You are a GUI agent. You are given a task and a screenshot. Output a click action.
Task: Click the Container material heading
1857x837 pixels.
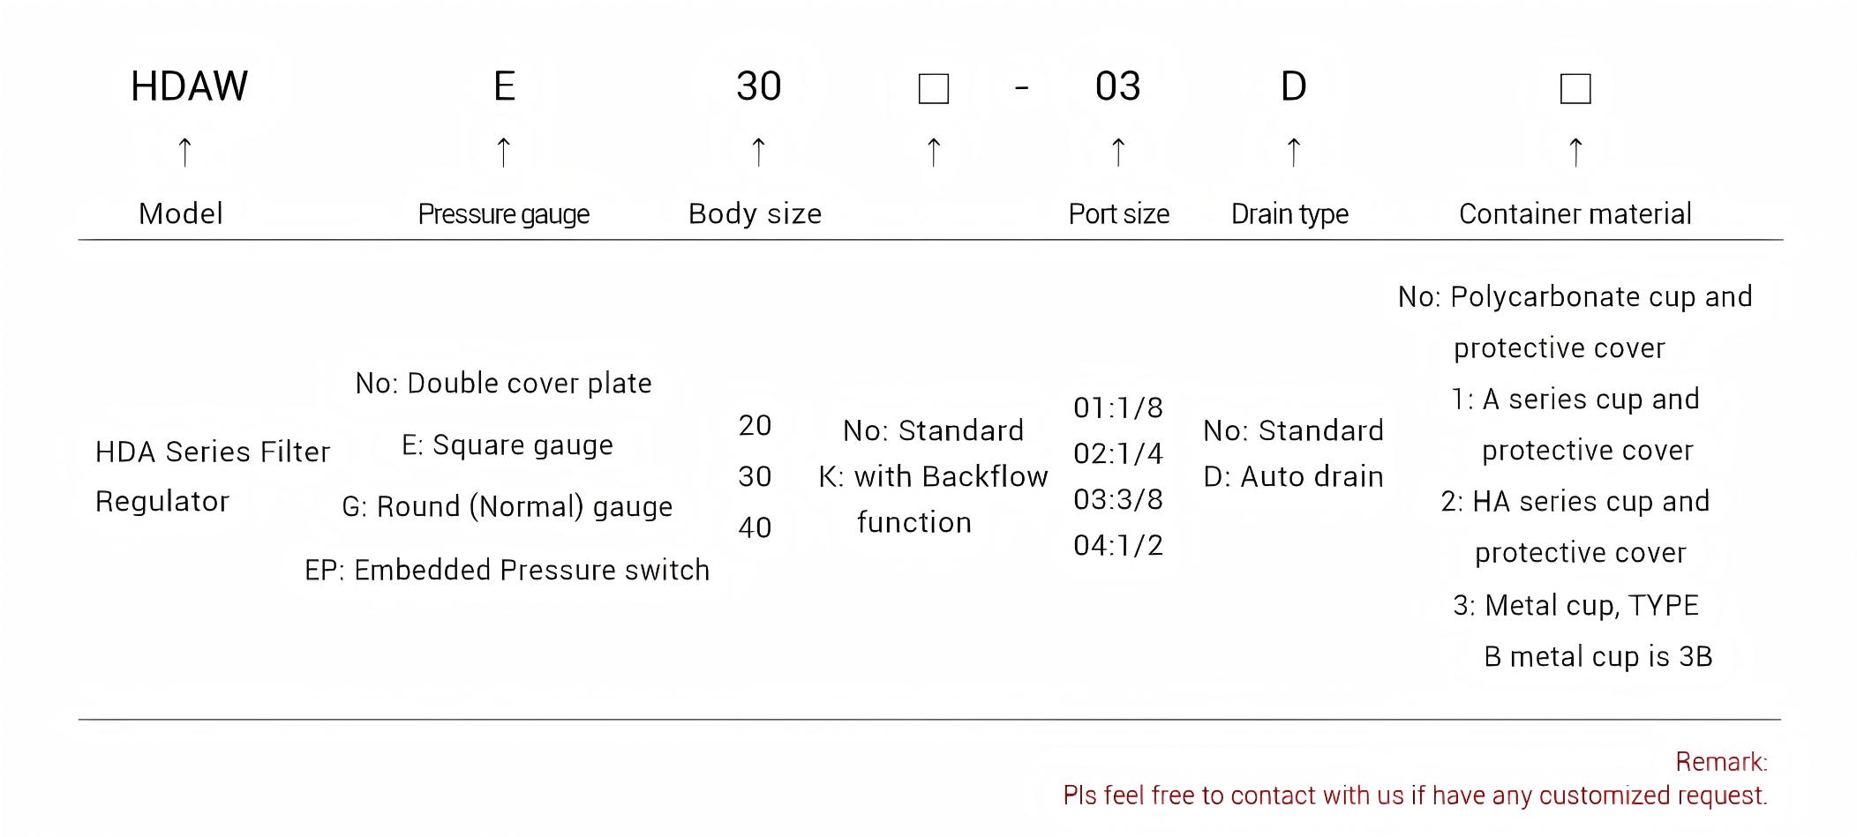[x=1575, y=214]
